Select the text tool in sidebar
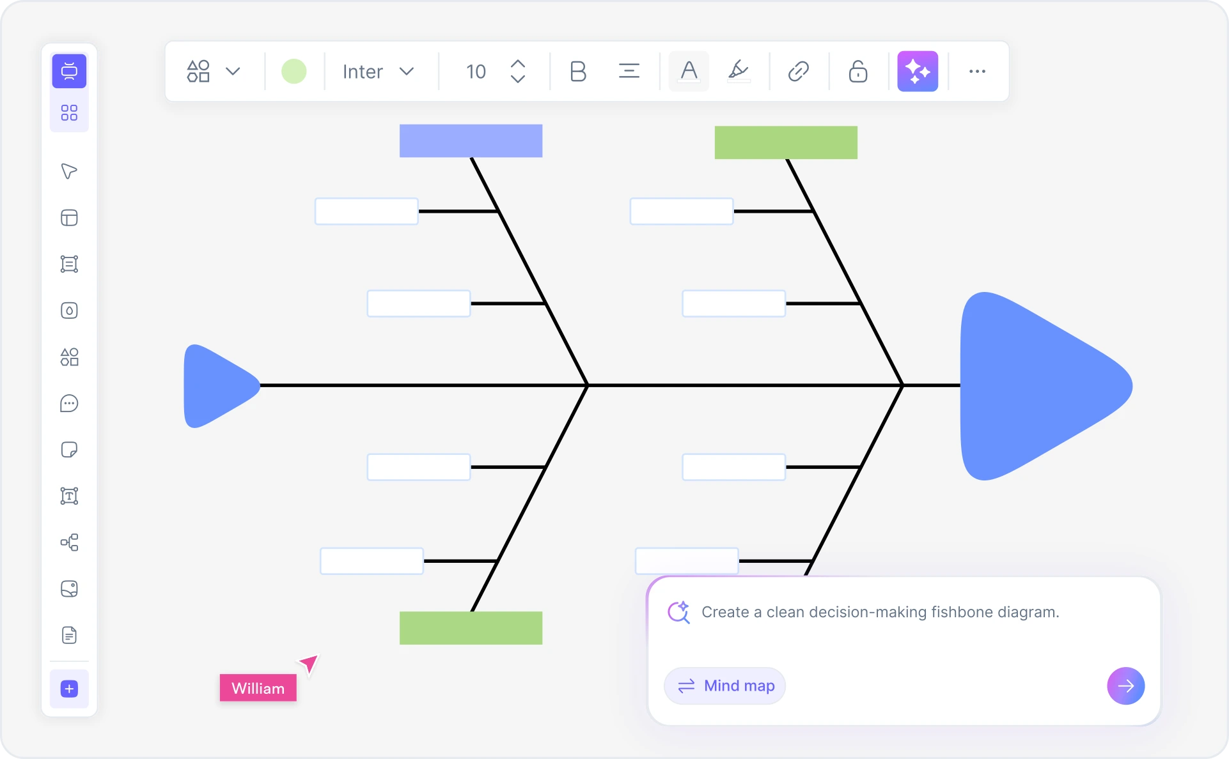1229x759 pixels. pyautogui.click(x=69, y=496)
